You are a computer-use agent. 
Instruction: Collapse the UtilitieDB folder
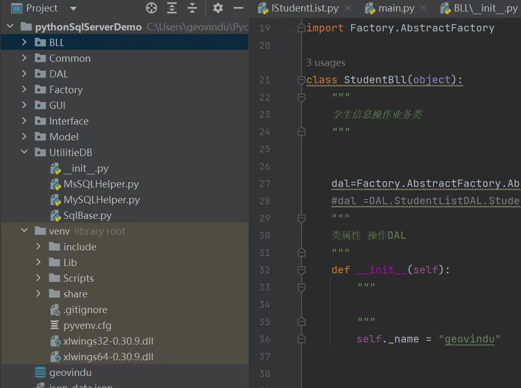pos(24,152)
